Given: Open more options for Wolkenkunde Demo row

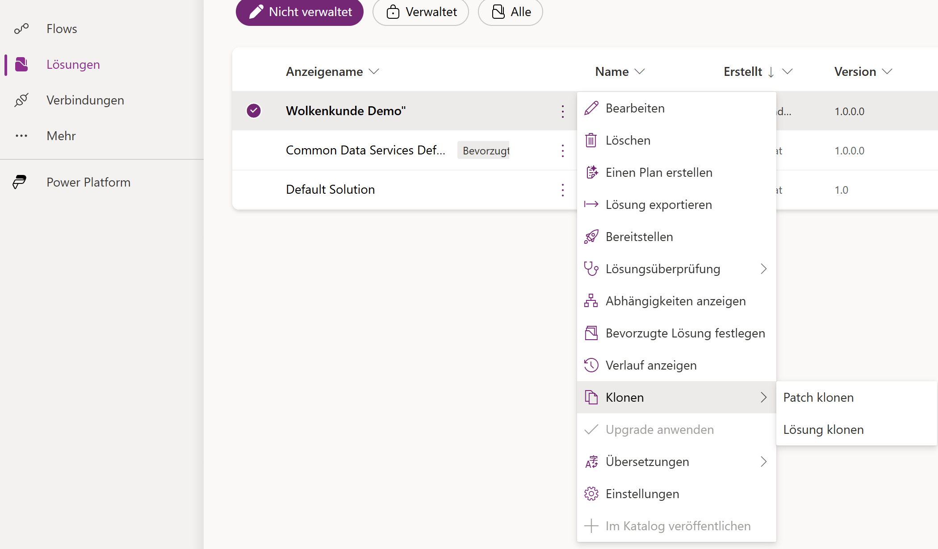Looking at the screenshot, I should click(563, 111).
